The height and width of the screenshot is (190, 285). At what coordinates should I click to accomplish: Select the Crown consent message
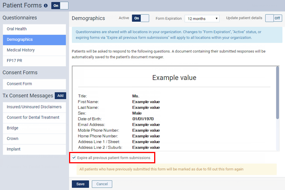click(x=34, y=139)
